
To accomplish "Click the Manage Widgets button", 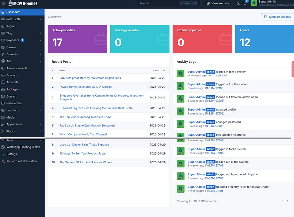I will click(x=277, y=17).
